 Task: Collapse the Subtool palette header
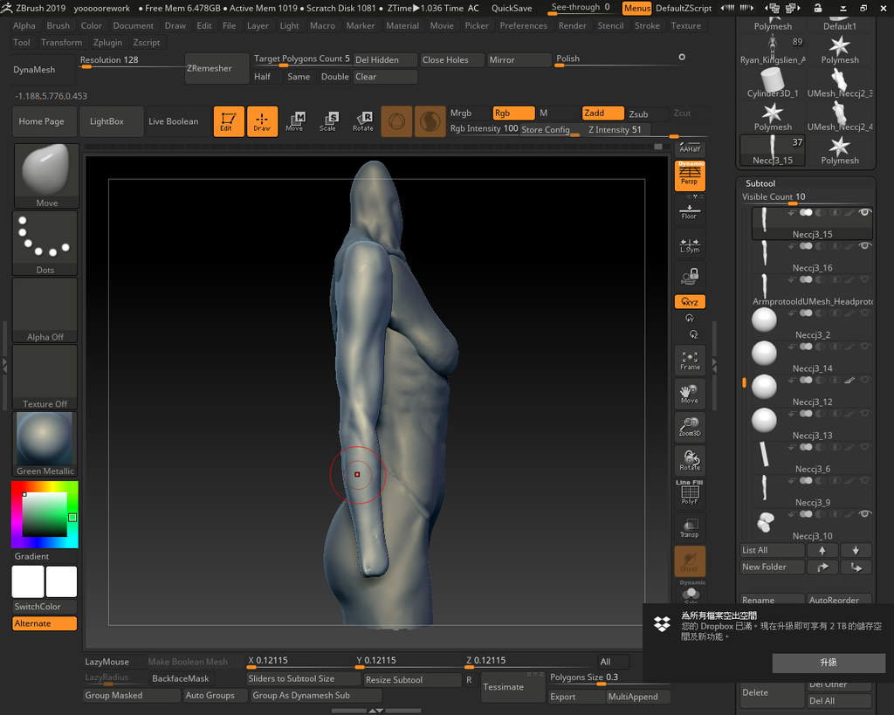pos(760,183)
